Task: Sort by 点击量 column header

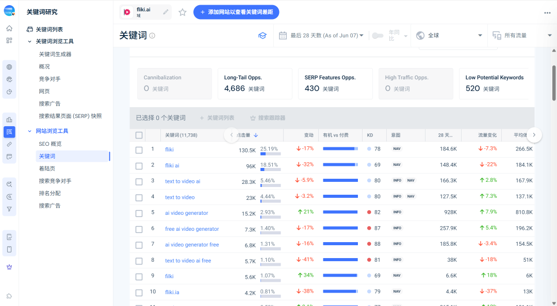Action: [x=247, y=135]
